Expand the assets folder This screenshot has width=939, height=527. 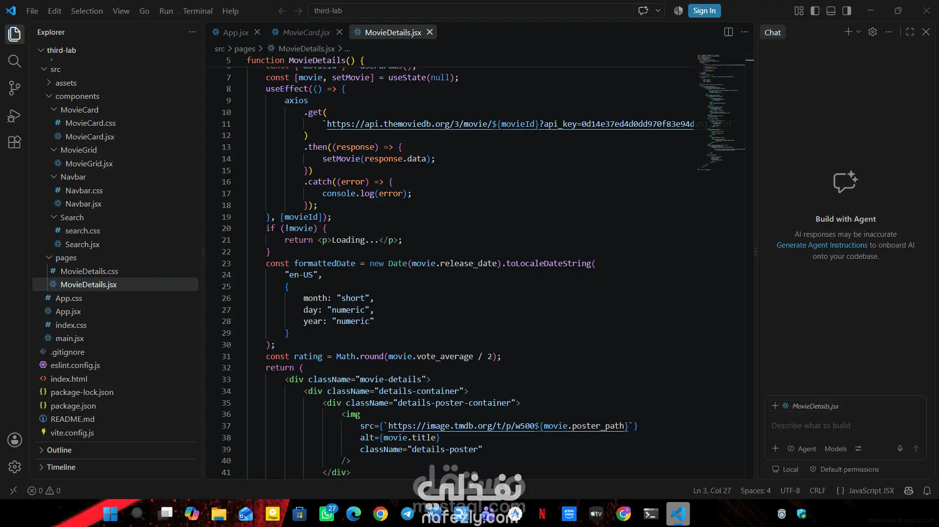coord(66,83)
